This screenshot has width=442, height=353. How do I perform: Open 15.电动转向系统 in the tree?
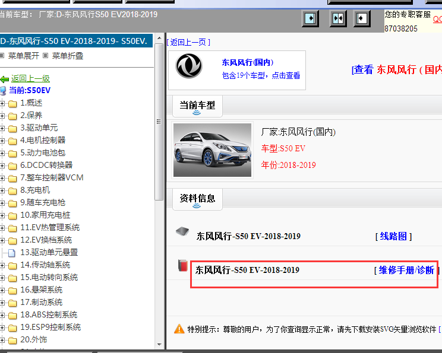click(x=49, y=278)
